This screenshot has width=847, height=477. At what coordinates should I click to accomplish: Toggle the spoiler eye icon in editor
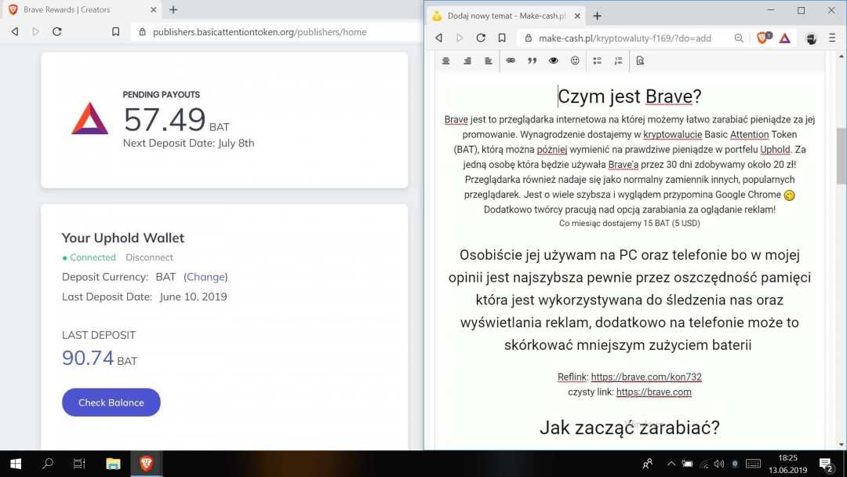[x=554, y=60]
